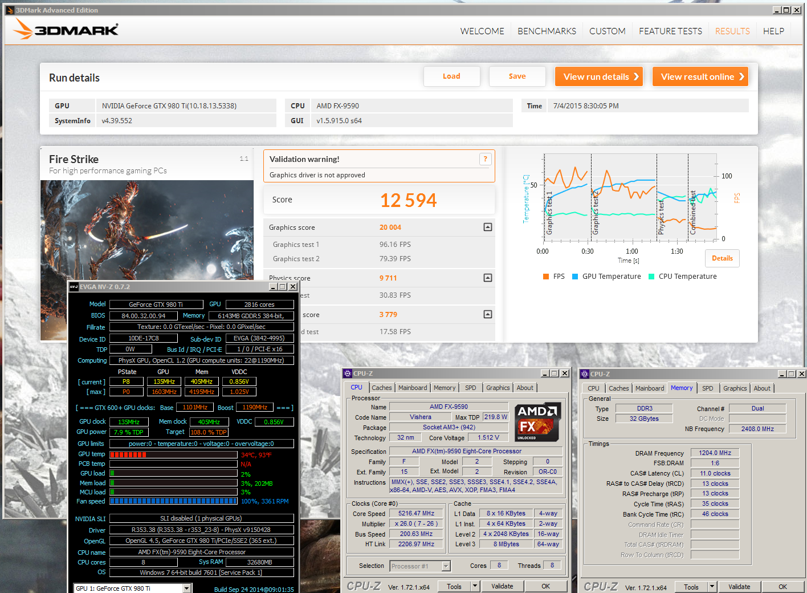Click the Load button
Screen dimensions: 807x593
[451, 76]
